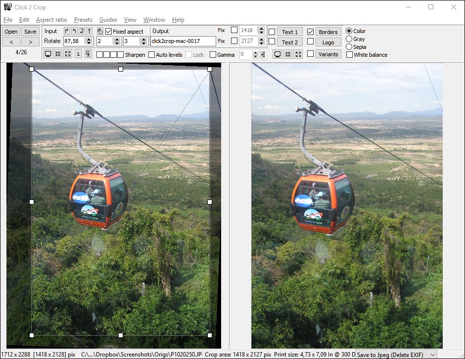Expand input view with the zoom-to-fit icon

[x=67, y=54]
